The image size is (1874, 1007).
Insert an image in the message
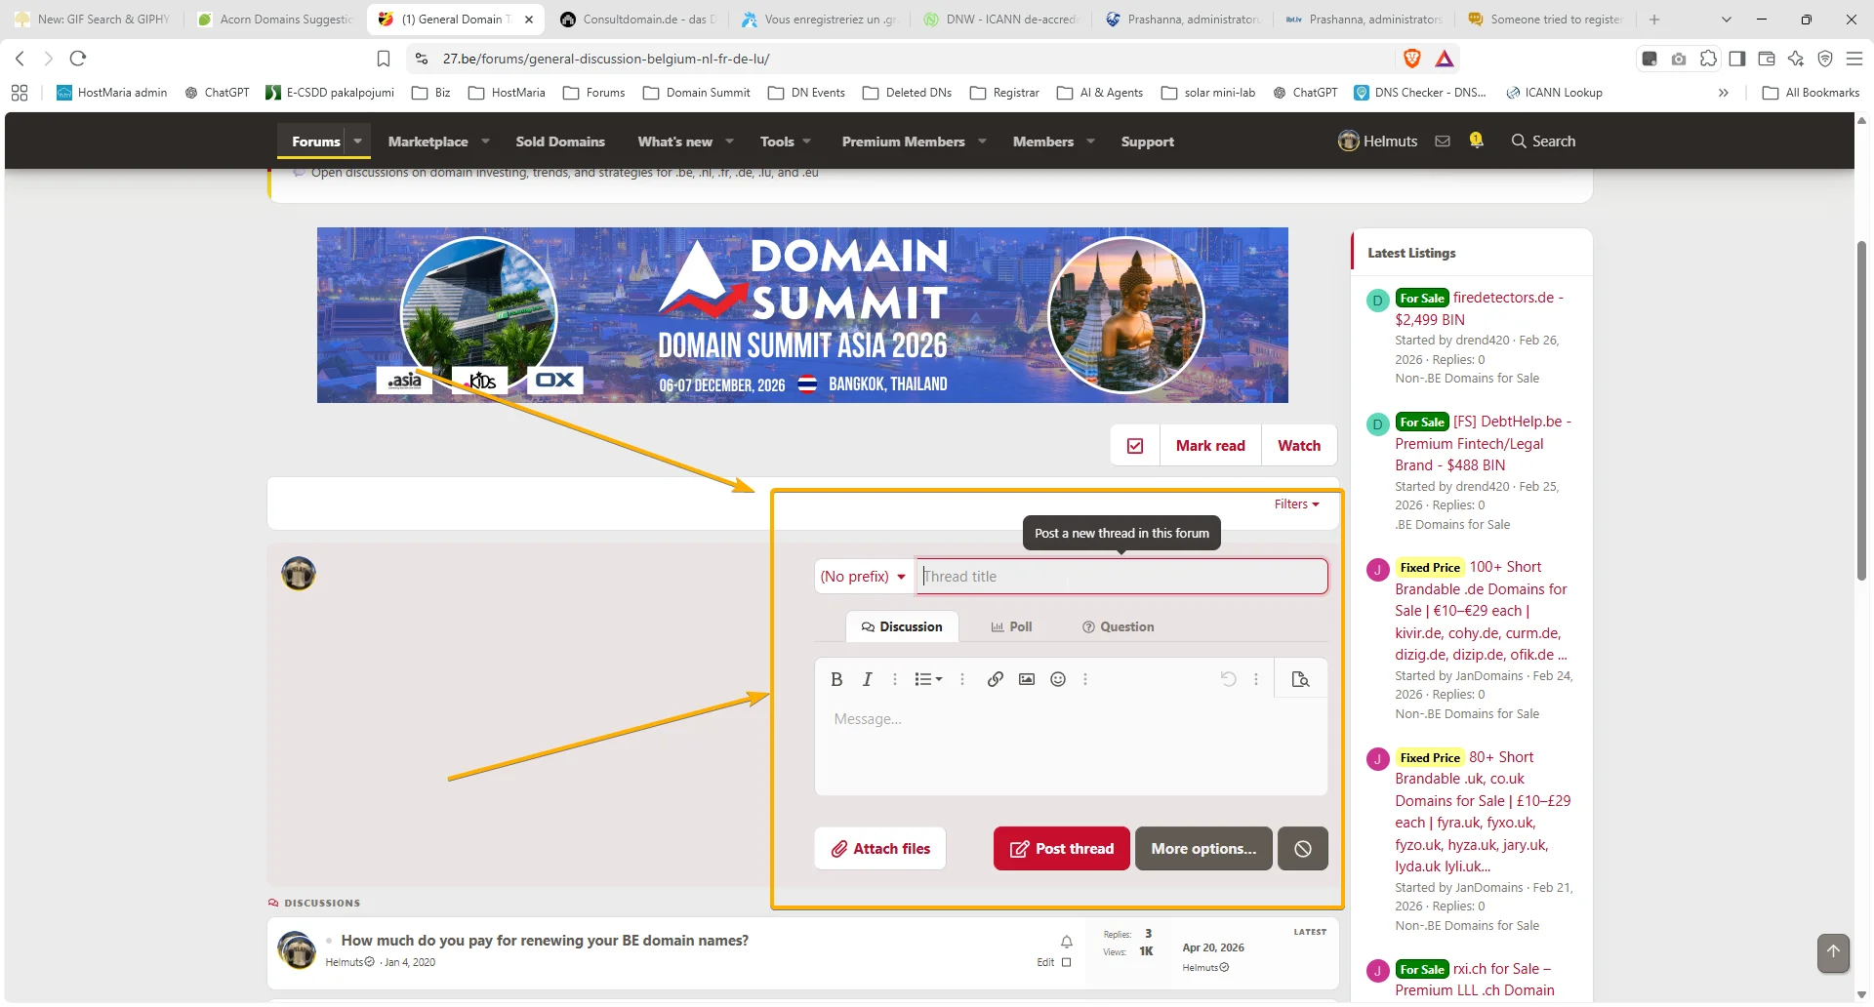[x=1027, y=679]
